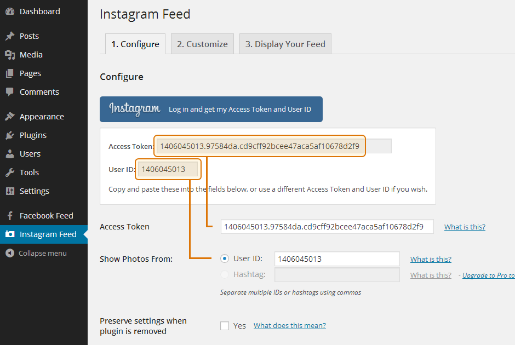
Task: Select the User ID radio button
Action: click(x=225, y=258)
